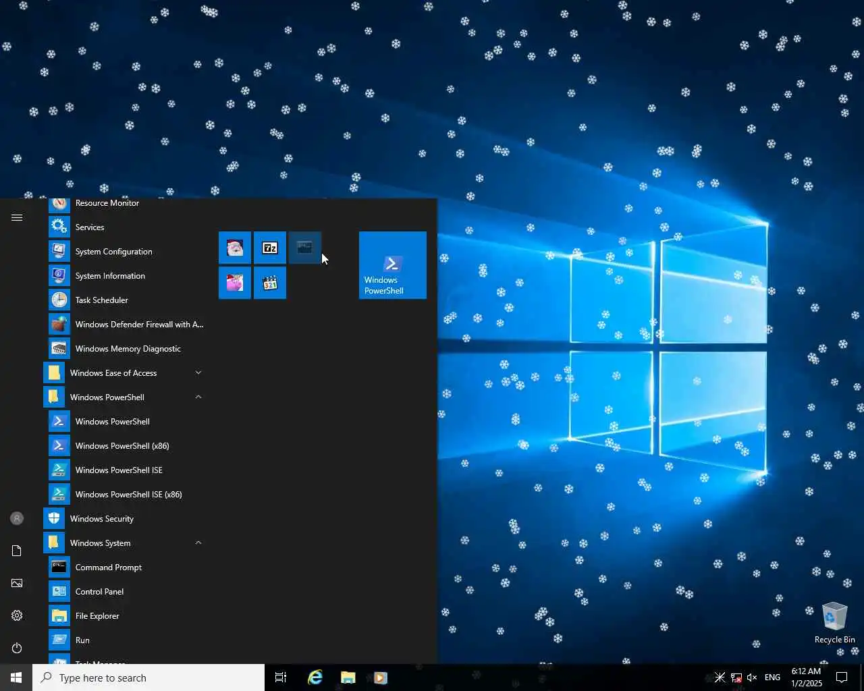Collapse the Windows System folder
The width and height of the screenshot is (864, 691).
coord(125,543)
